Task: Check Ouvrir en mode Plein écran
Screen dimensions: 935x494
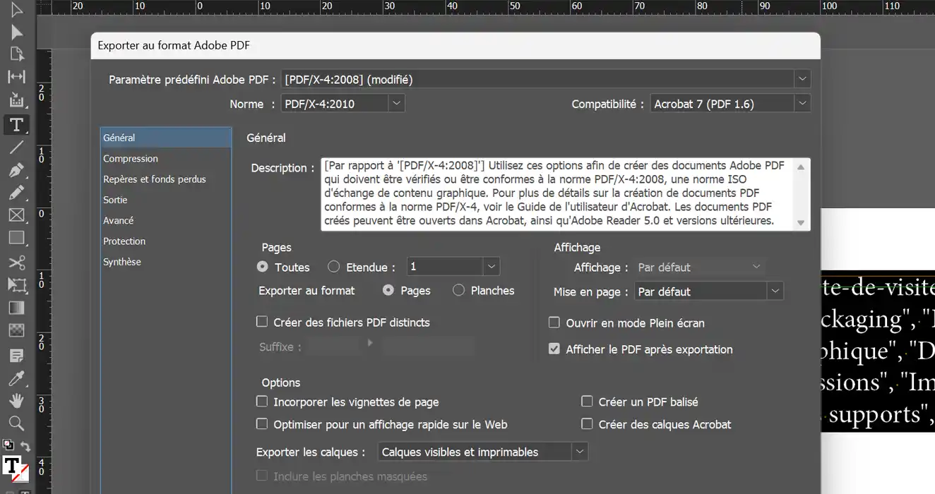Action: (x=554, y=323)
